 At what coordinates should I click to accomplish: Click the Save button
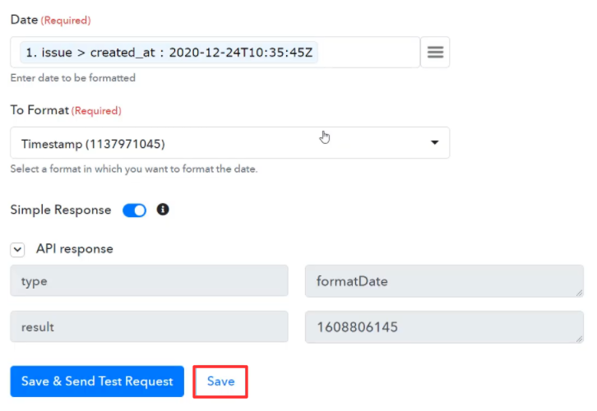(x=220, y=381)
